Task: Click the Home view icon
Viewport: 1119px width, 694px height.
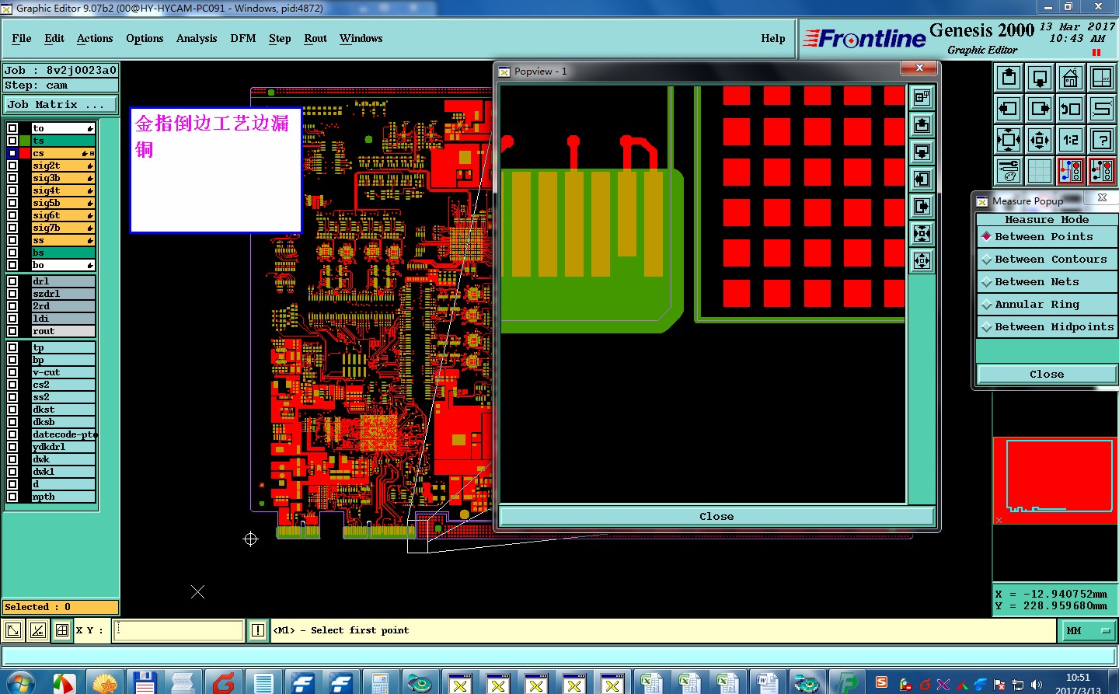Action: point(1071,78)
